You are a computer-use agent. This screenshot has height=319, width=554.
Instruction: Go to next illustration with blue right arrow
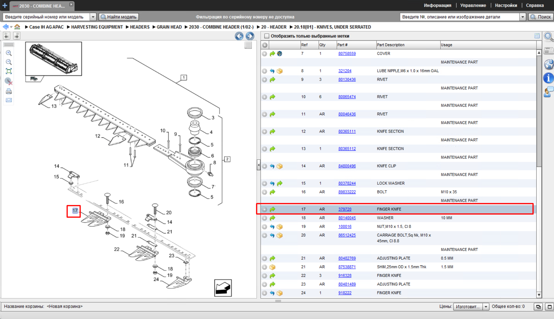250,36
